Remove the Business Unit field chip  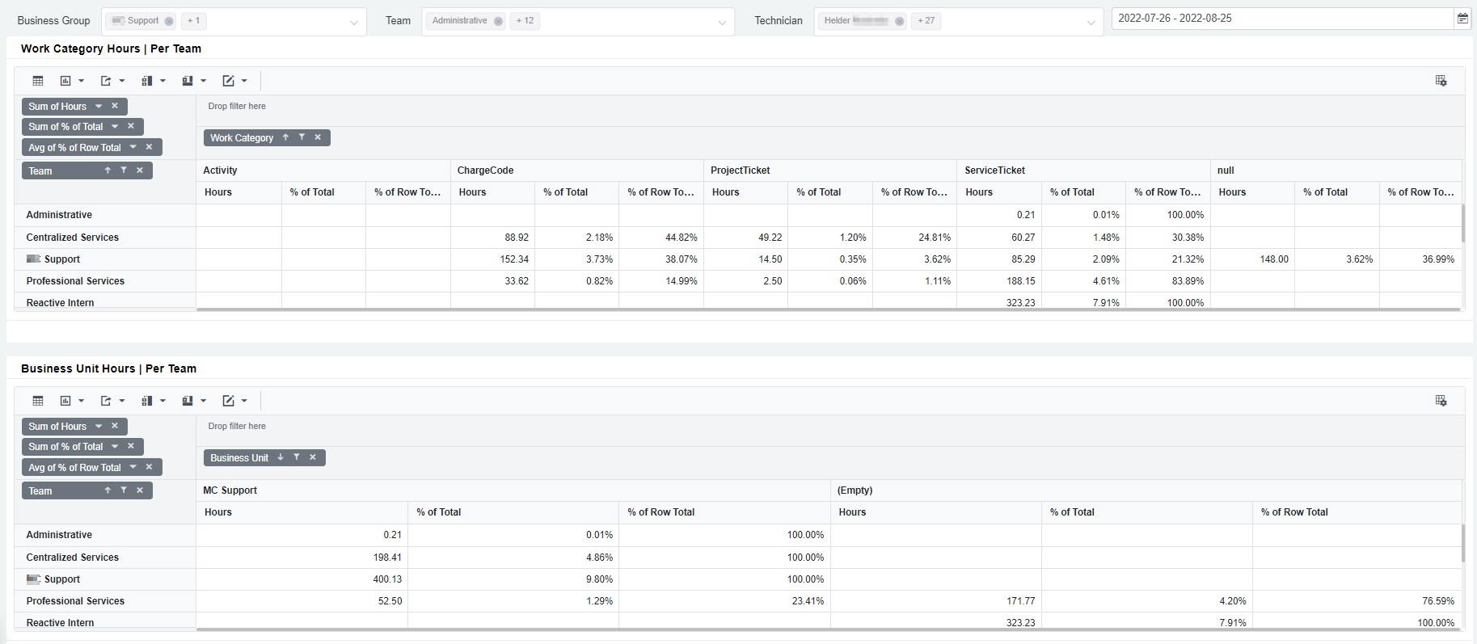pos(313,457)
